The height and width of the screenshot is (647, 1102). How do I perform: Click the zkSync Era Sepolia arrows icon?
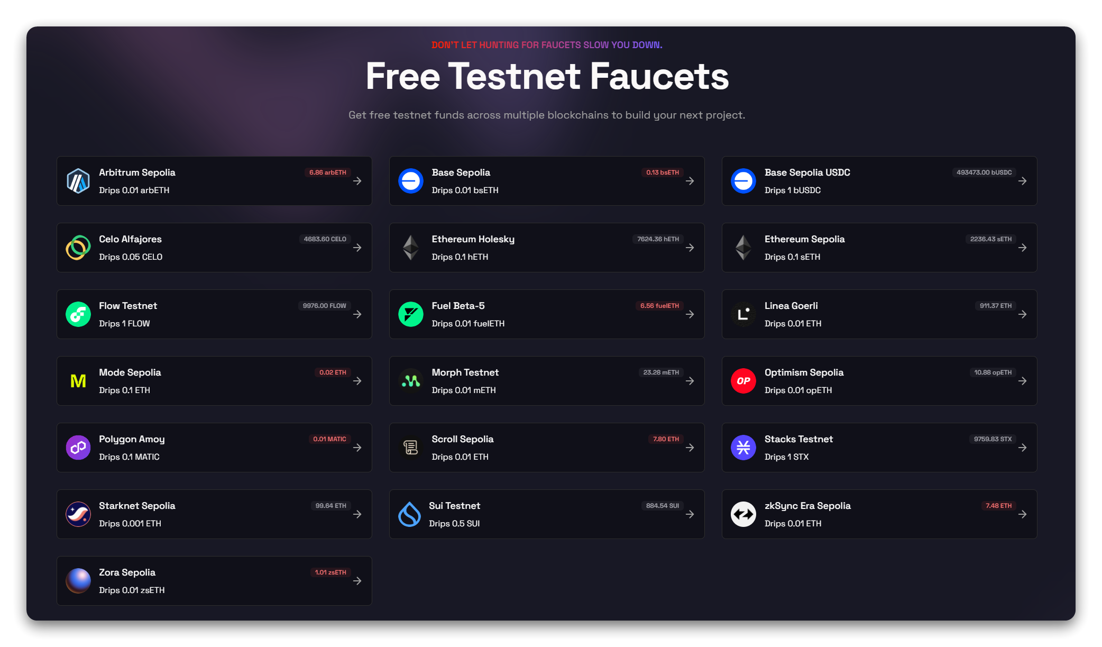[x=743, y=514]
